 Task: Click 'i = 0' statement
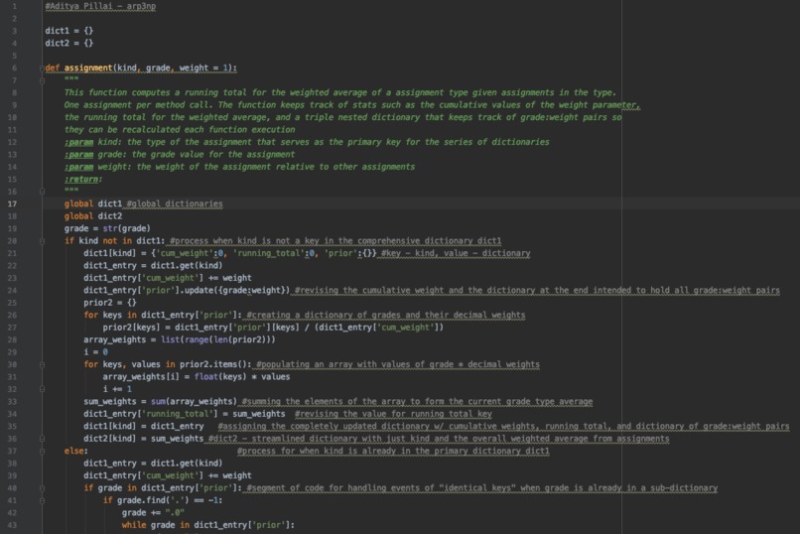coord(95,352)
